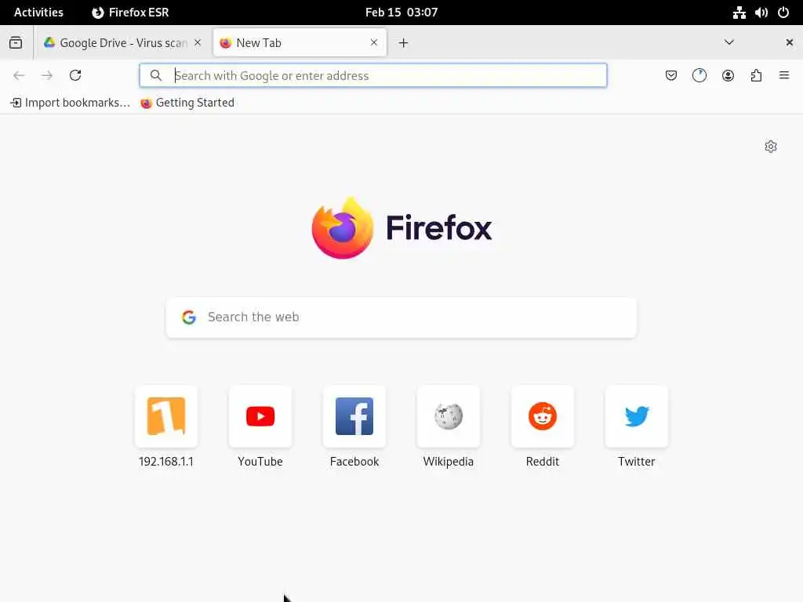The image size is (803, 602).
Task: Click the power icon in top bar
Action: [x=783, y=13]
